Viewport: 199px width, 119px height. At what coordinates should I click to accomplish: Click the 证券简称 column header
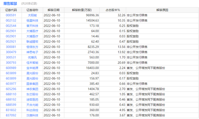point(32,10)
